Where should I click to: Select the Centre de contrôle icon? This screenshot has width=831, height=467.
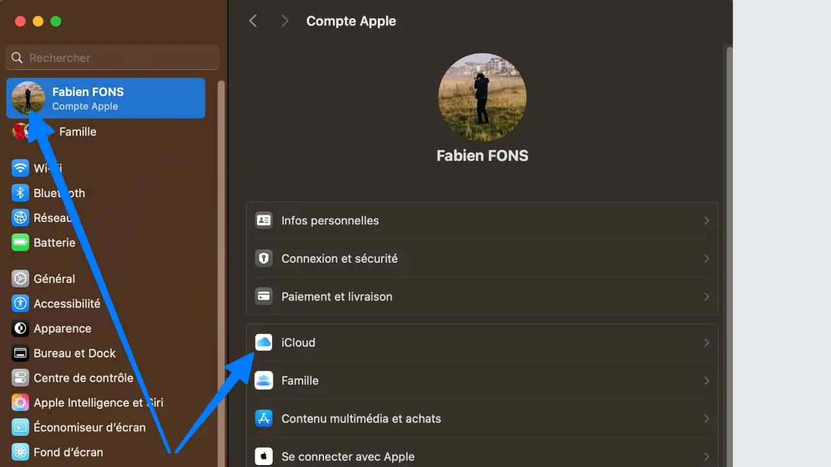pos(21,378)
